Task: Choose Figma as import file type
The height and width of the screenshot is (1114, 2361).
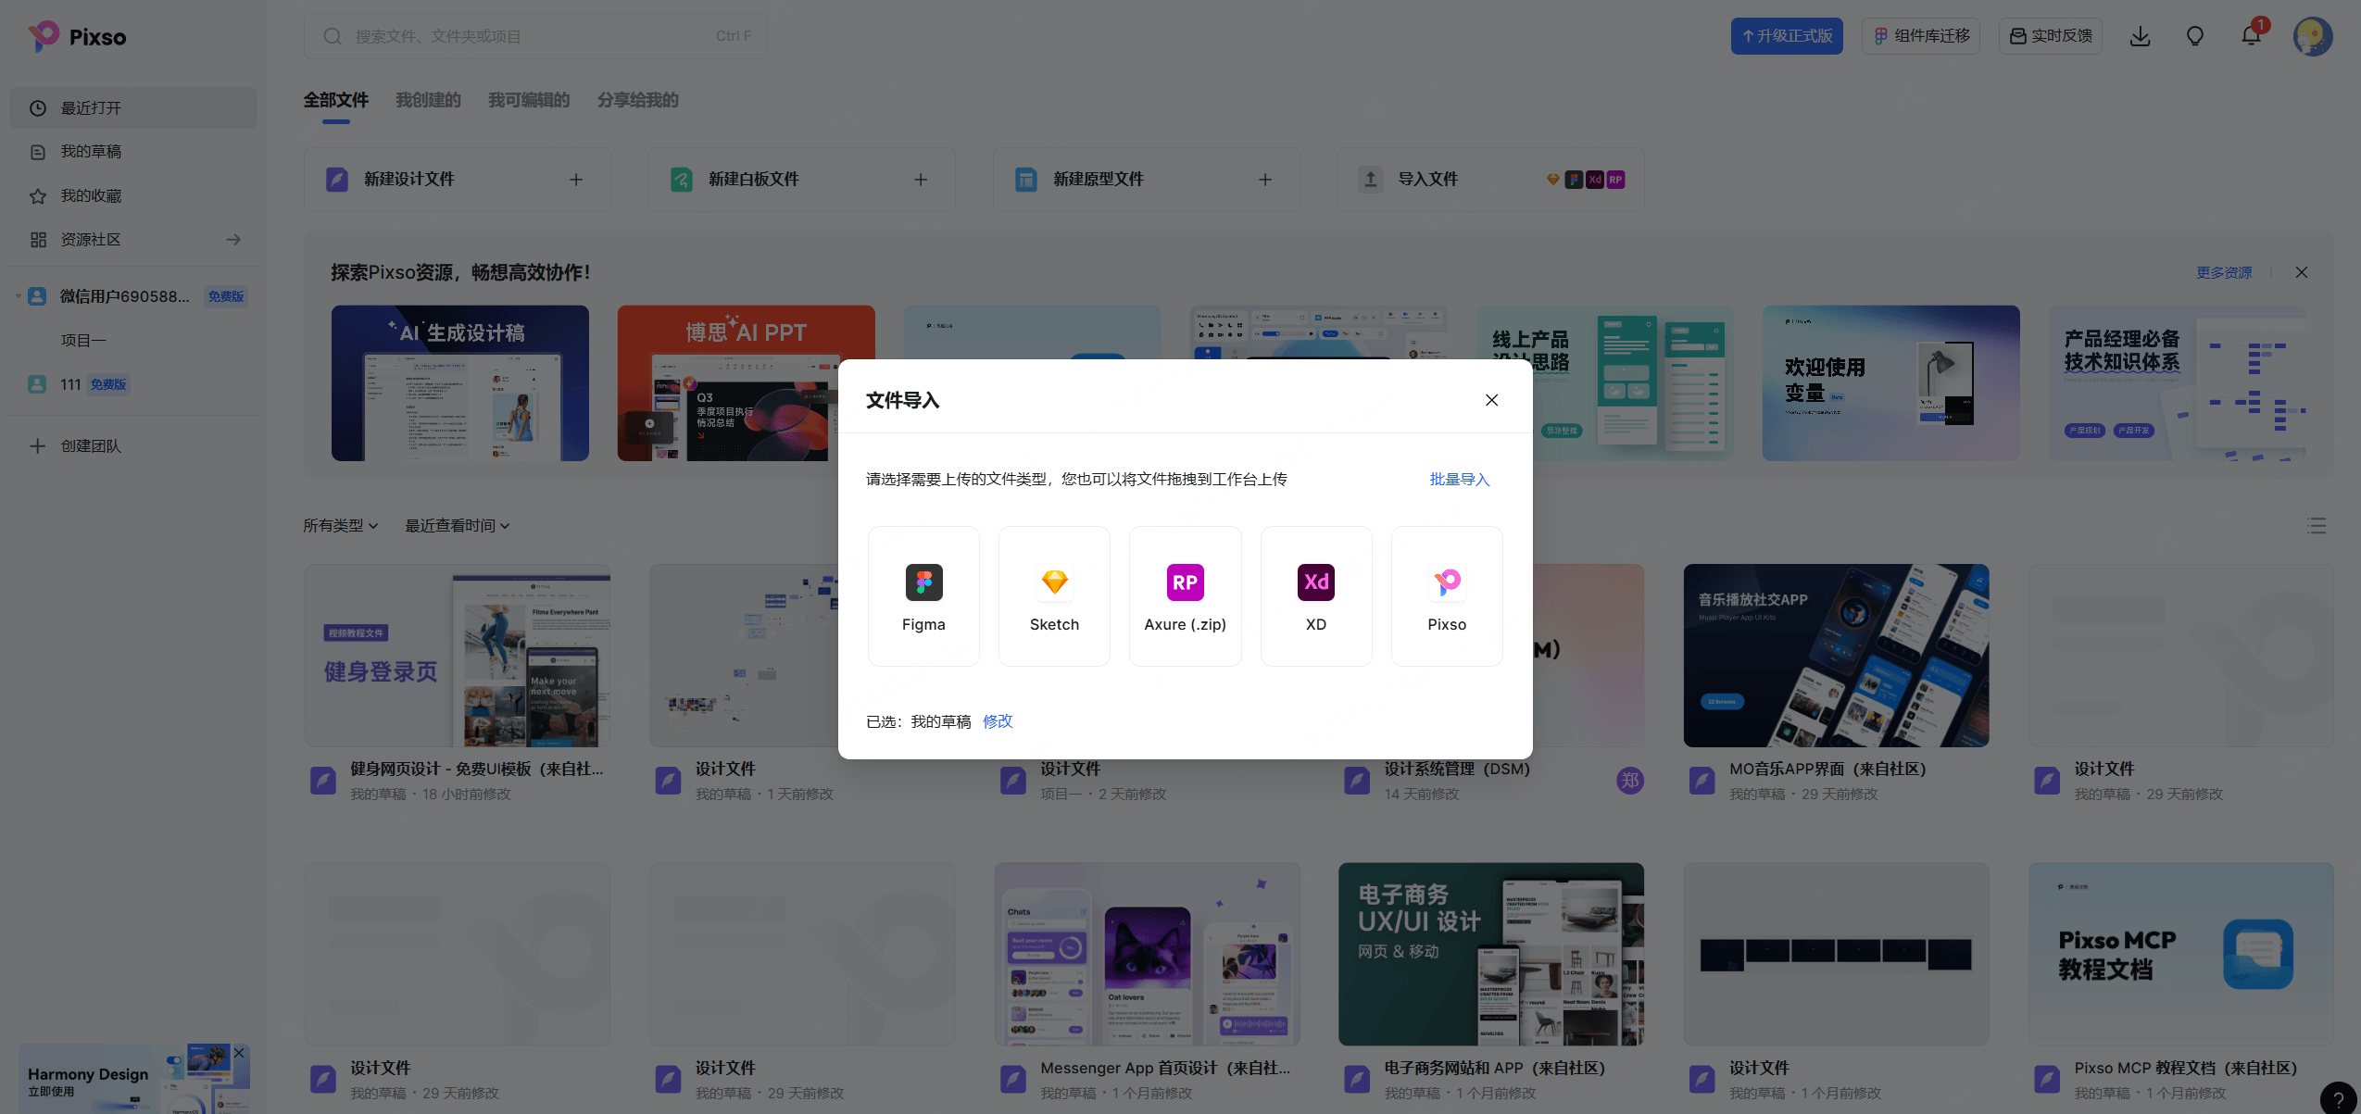Action: coord(923,595)
